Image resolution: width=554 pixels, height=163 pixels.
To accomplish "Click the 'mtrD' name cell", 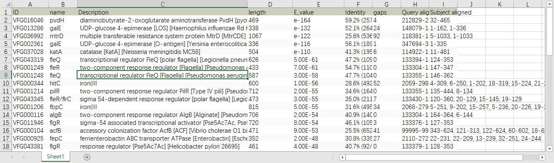I will (63, 36).
